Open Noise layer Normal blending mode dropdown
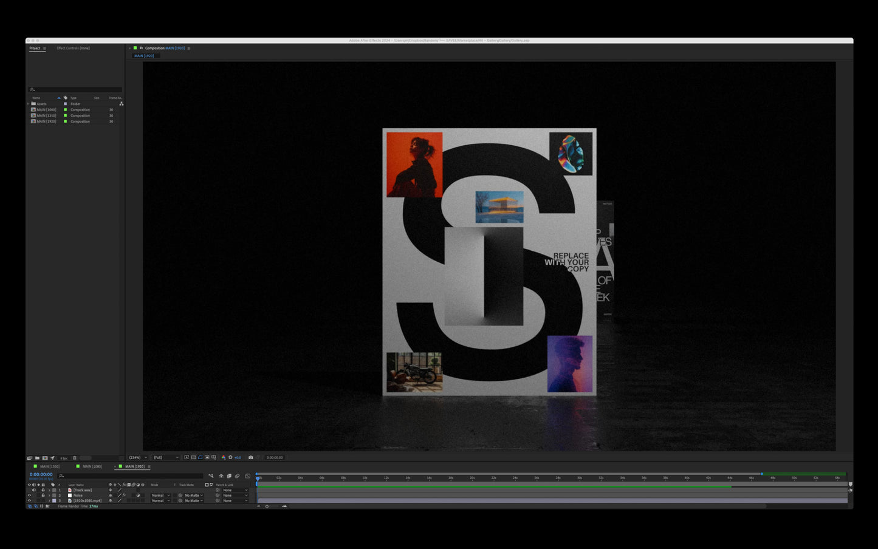 point(161,496)
